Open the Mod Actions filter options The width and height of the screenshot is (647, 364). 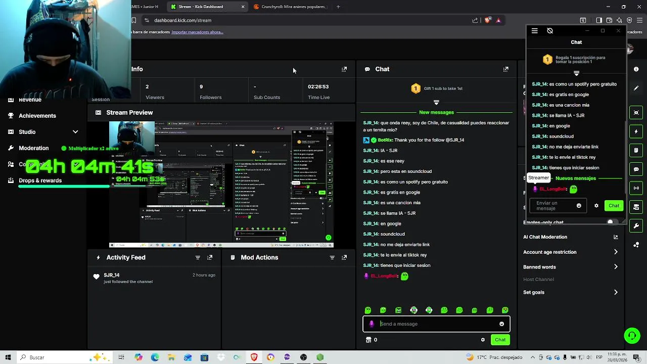point(332,257)
